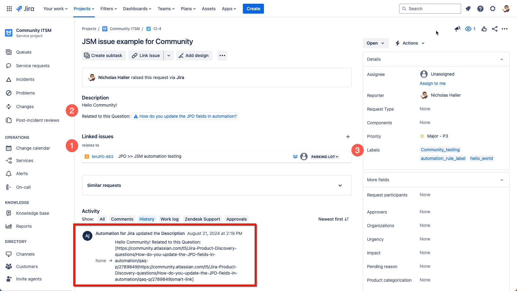Open the Dashboards menu
This screenshot has height=291, width=517.
[136, 8]
